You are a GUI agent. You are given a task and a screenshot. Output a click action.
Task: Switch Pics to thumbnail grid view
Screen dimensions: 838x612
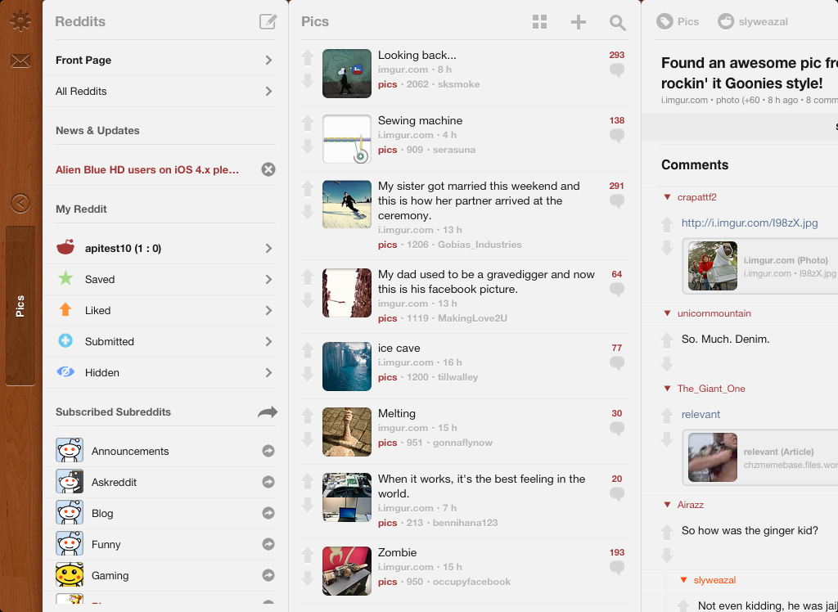pos(540,21)
